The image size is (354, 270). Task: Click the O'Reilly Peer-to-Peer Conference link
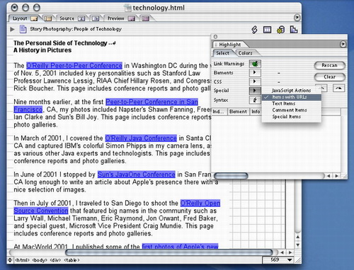tap(74, 65)
